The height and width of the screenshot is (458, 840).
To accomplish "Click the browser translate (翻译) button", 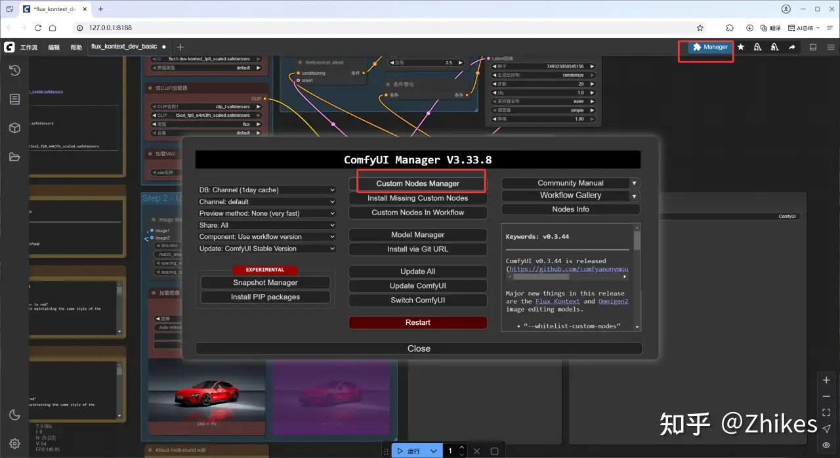I will point(770,28).
